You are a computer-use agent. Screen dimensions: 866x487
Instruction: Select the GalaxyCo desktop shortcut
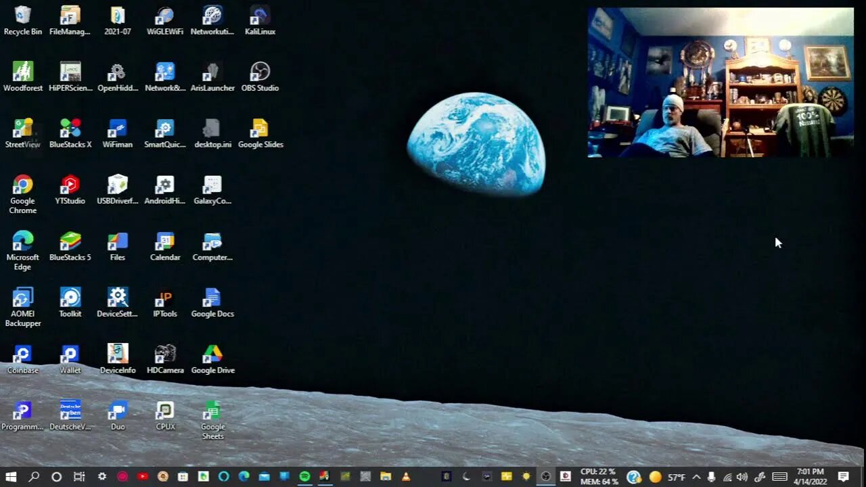click(x=212, y=189)
